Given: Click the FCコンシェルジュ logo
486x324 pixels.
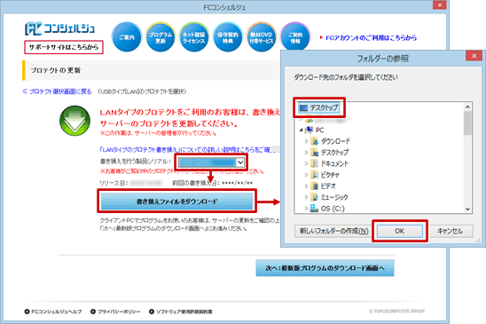Looking at the screenshot, I should [x=59, y=28].
